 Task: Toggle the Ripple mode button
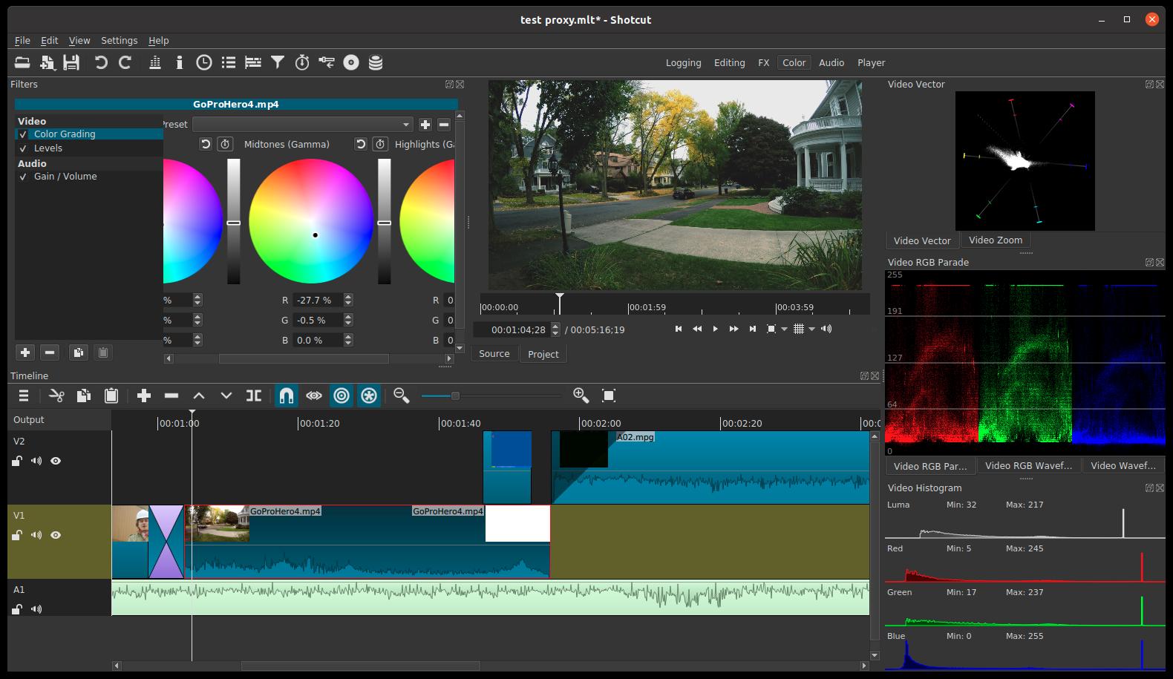point(342,396)
